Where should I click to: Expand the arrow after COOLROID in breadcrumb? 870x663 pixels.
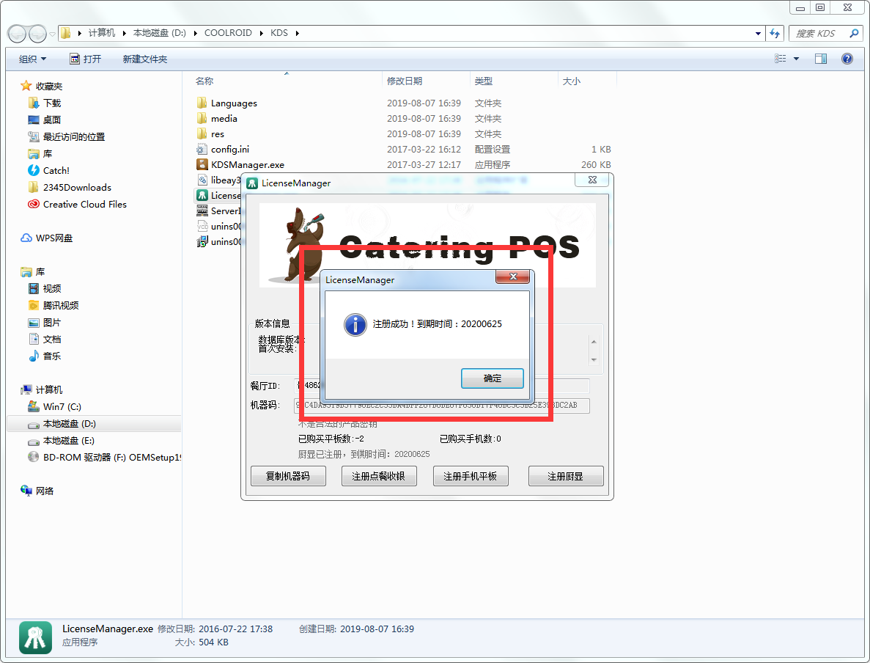coord(262,33)
